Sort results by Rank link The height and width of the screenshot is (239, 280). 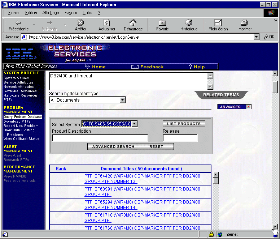click(61, 169)
